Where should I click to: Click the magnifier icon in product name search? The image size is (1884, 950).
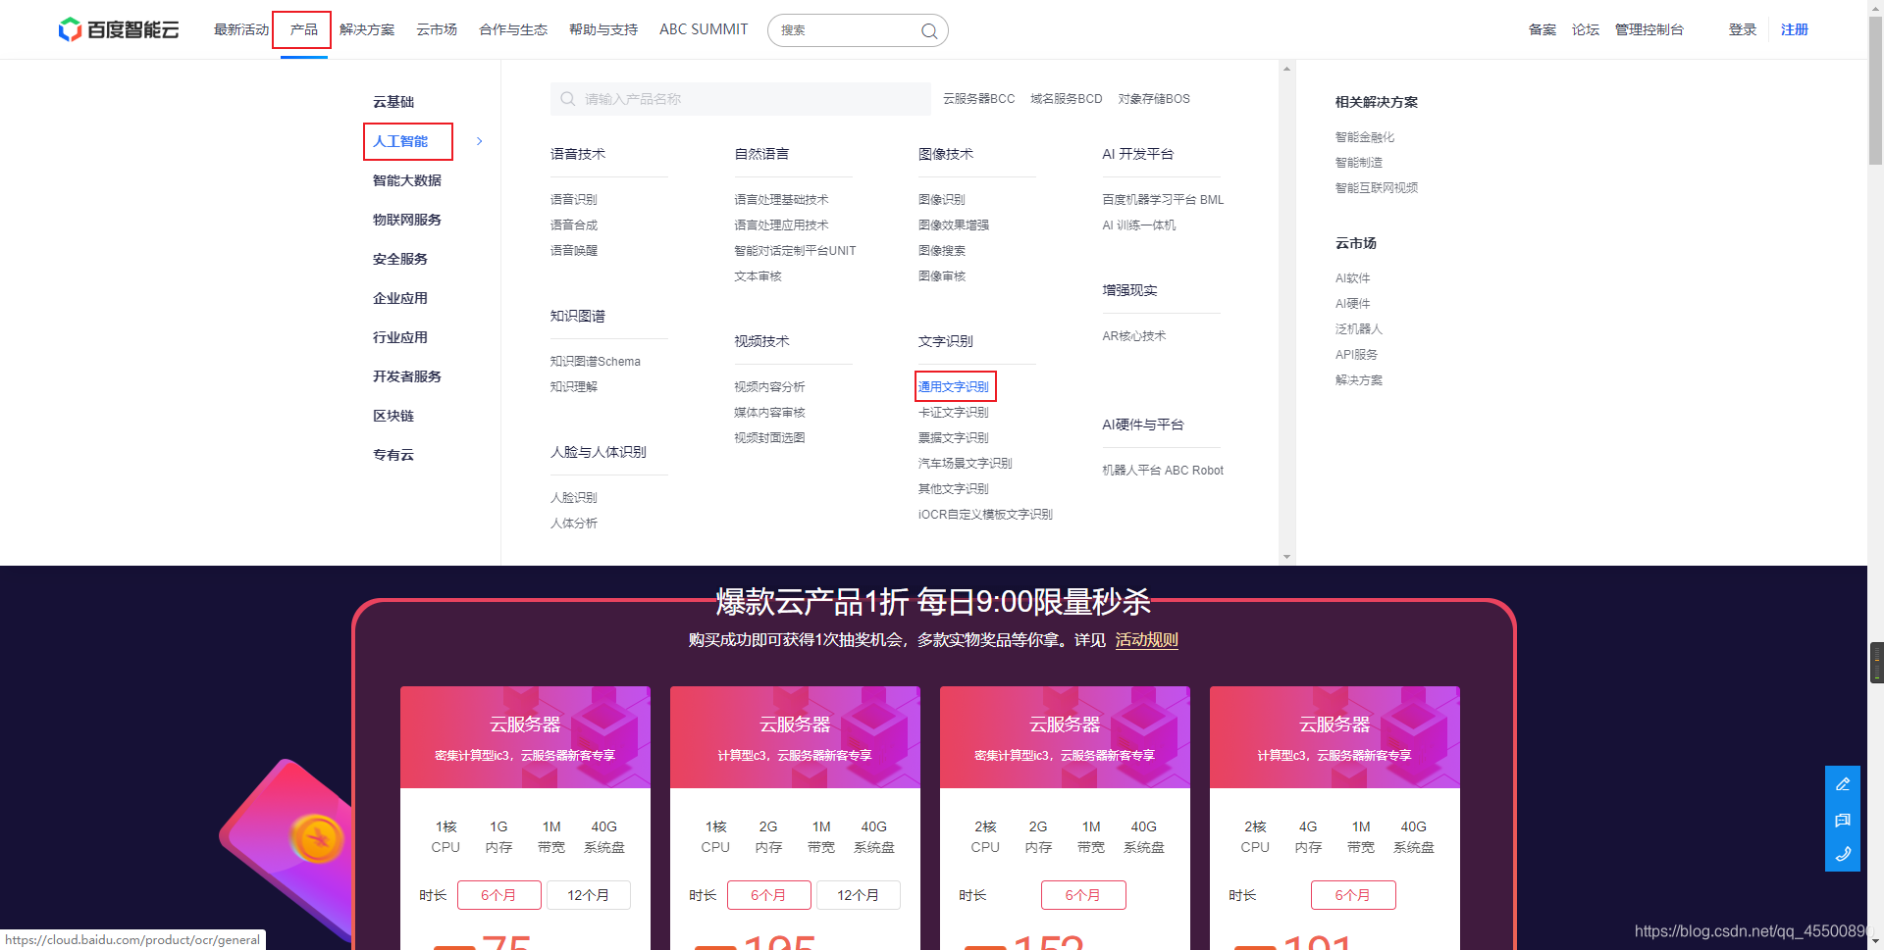point(568,99)
